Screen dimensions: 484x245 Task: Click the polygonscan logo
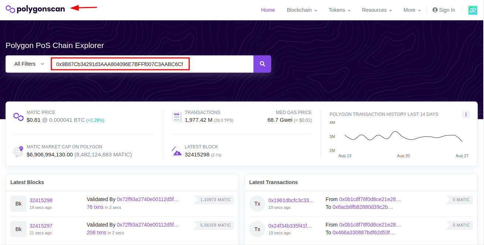(x=35, y=9)
